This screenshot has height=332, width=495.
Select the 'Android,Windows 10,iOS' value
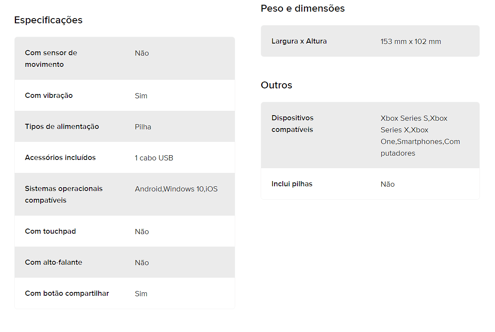tap(176, 189)
